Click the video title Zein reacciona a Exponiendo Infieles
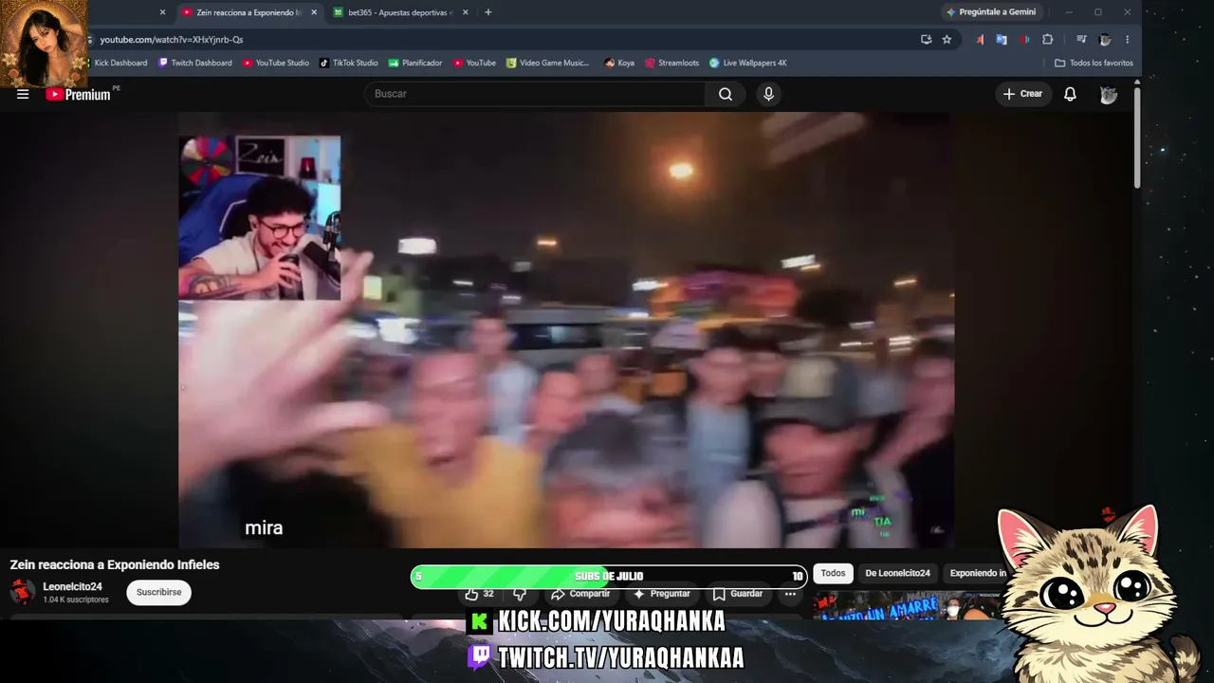 point(115,564)
